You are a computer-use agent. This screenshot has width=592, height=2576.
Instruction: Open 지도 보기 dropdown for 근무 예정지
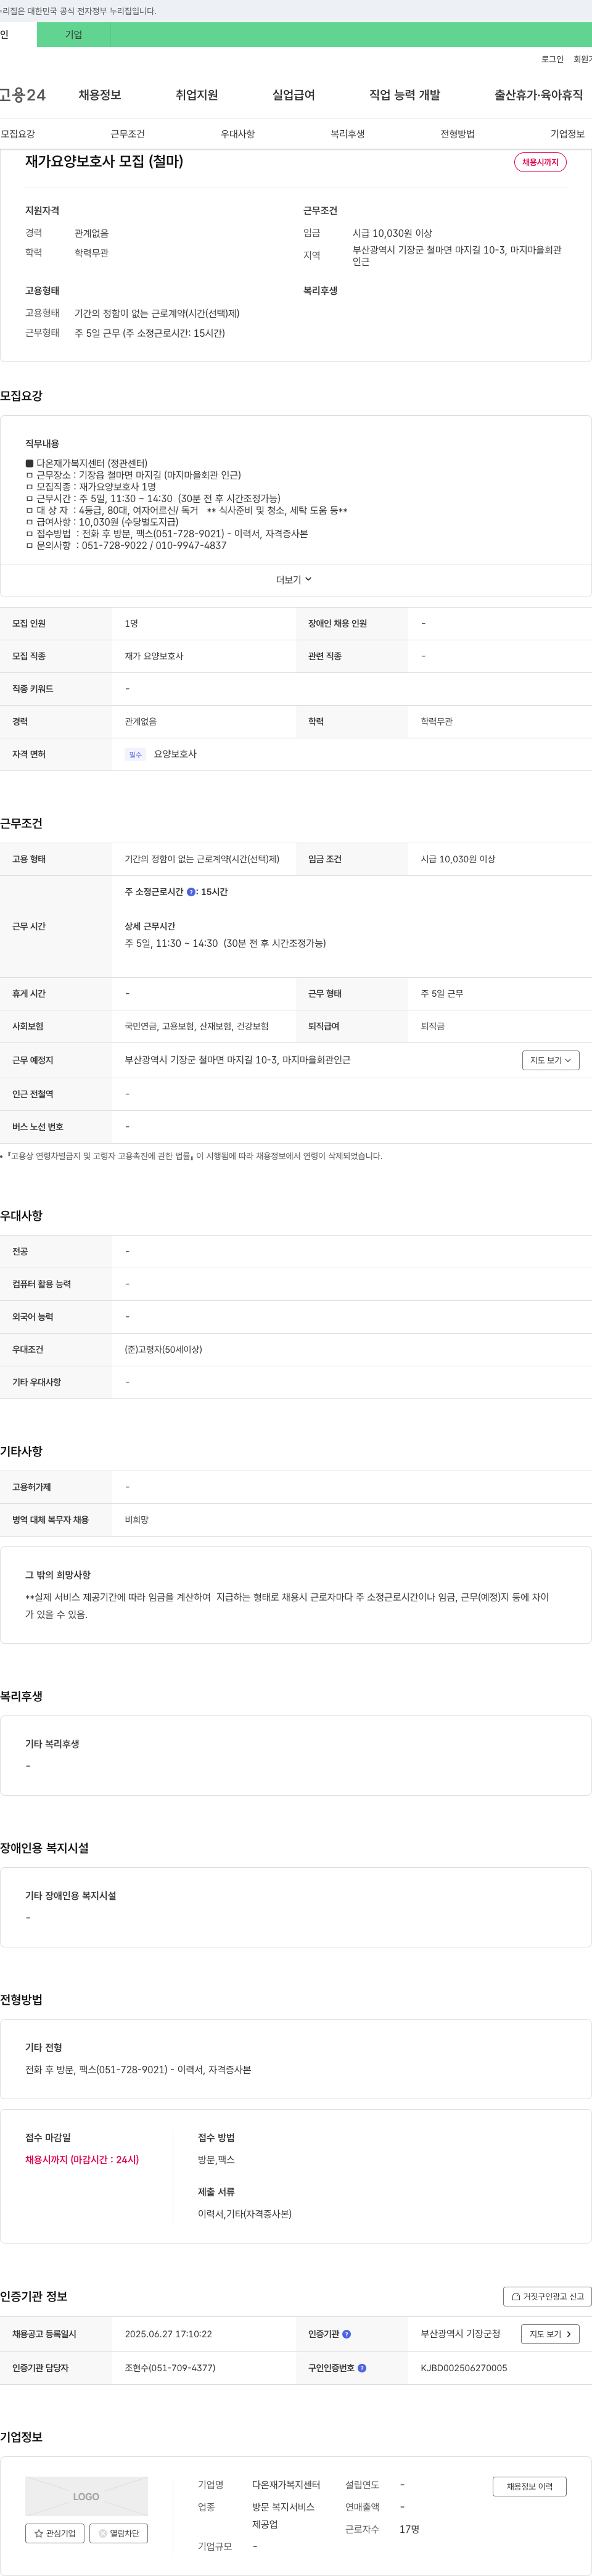551,1060
